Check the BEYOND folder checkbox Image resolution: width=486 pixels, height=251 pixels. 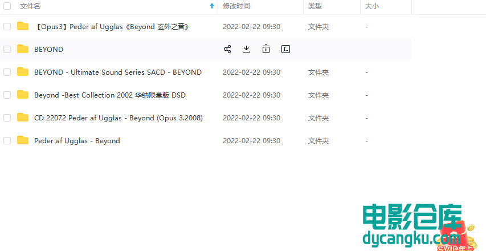coord(7,49)
